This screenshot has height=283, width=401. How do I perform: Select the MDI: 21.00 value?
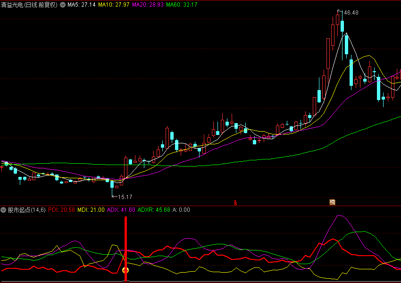(x=91, y=210)
